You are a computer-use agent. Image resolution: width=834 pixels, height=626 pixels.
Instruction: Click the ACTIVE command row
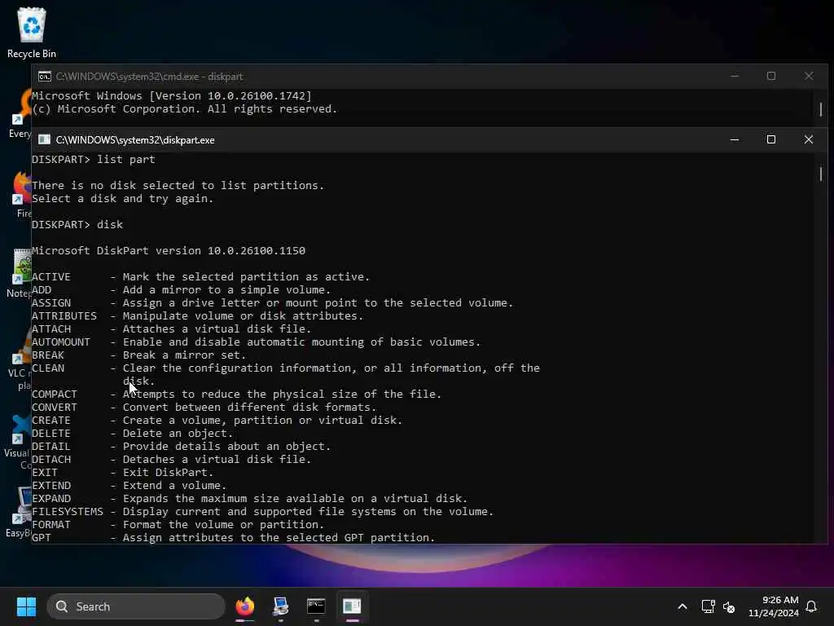coord(200,277)
